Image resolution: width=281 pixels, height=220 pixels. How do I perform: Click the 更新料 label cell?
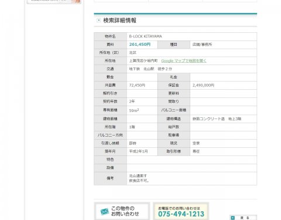pos(174,93)
